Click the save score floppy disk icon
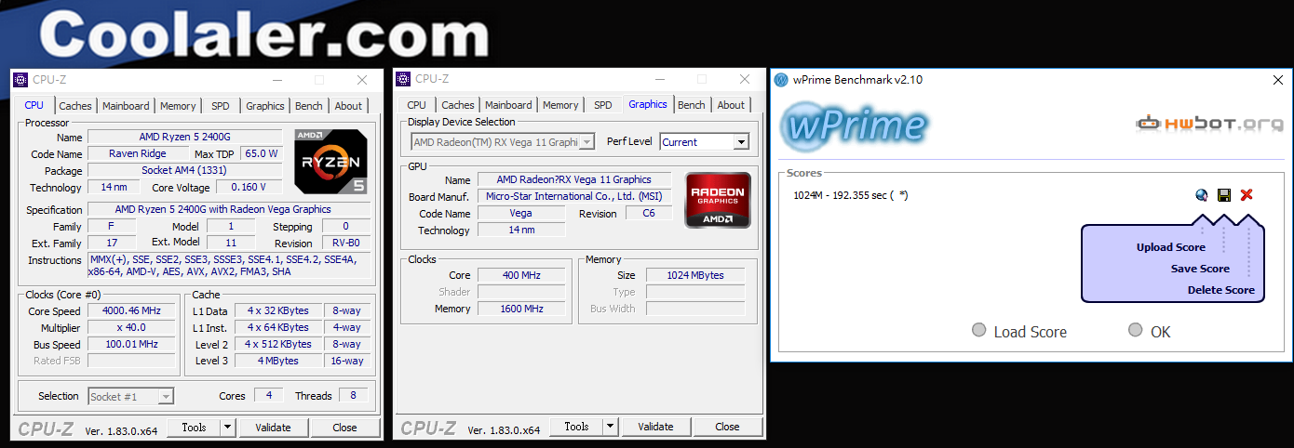This screenshot has height=448, width=1294. coord(1224,195)
